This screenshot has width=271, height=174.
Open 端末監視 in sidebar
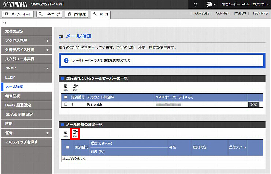tap(26, 96)
